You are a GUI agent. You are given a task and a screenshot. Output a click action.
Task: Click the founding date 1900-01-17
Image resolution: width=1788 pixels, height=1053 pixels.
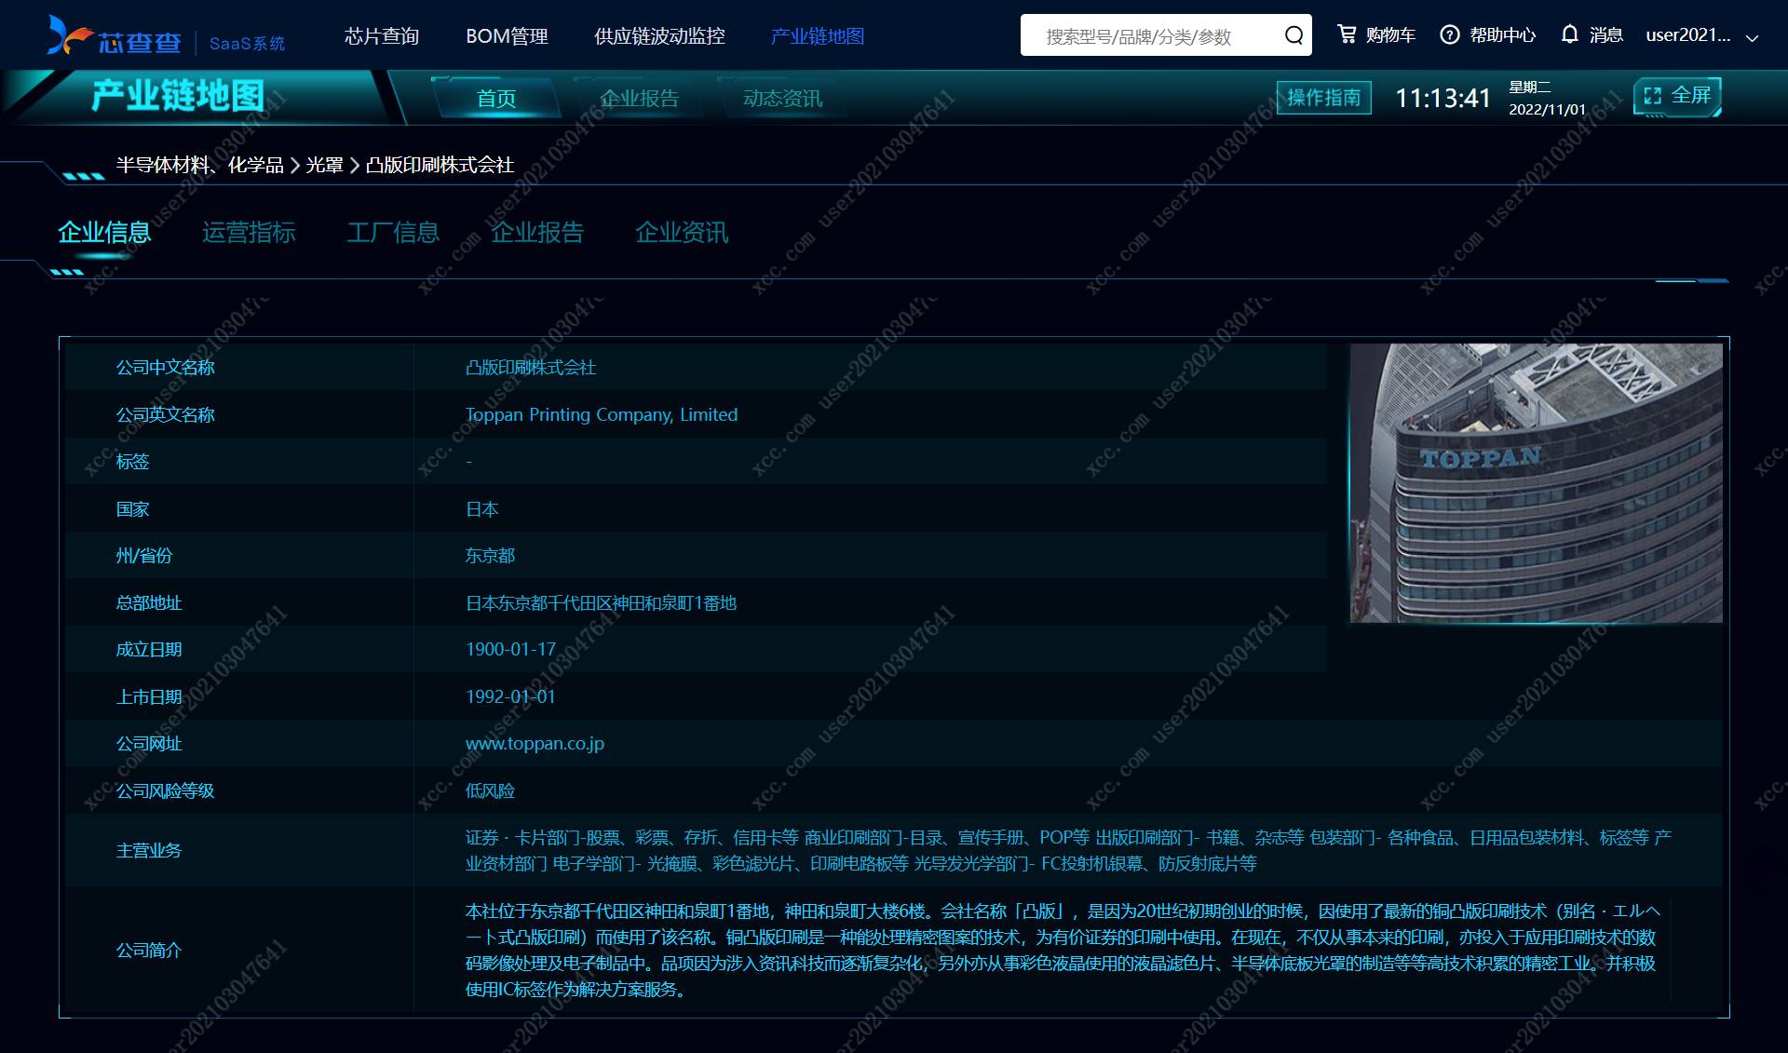[x=510, y=649]
